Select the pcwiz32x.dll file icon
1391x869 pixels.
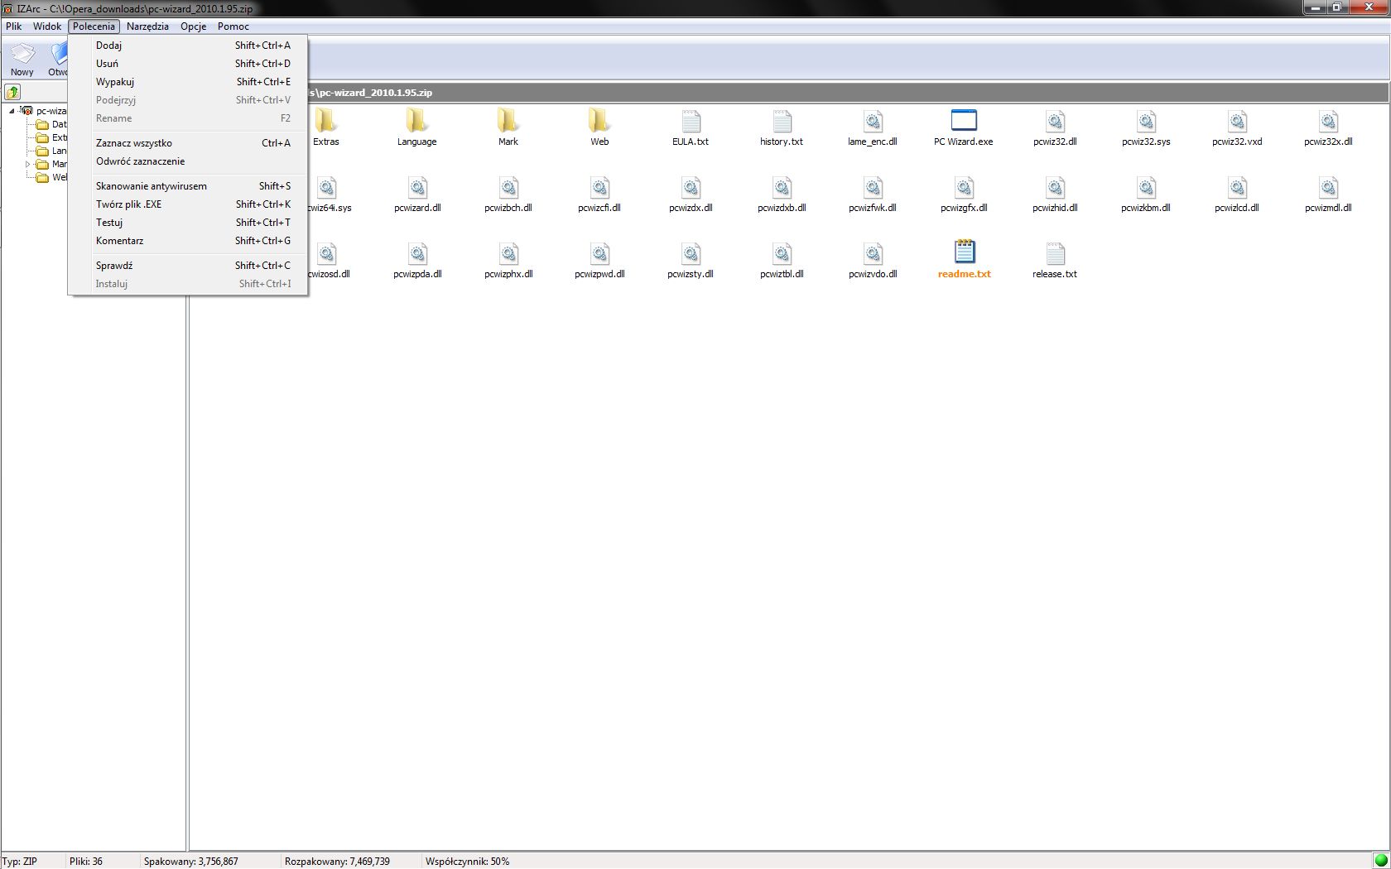tap(1328, 121)
